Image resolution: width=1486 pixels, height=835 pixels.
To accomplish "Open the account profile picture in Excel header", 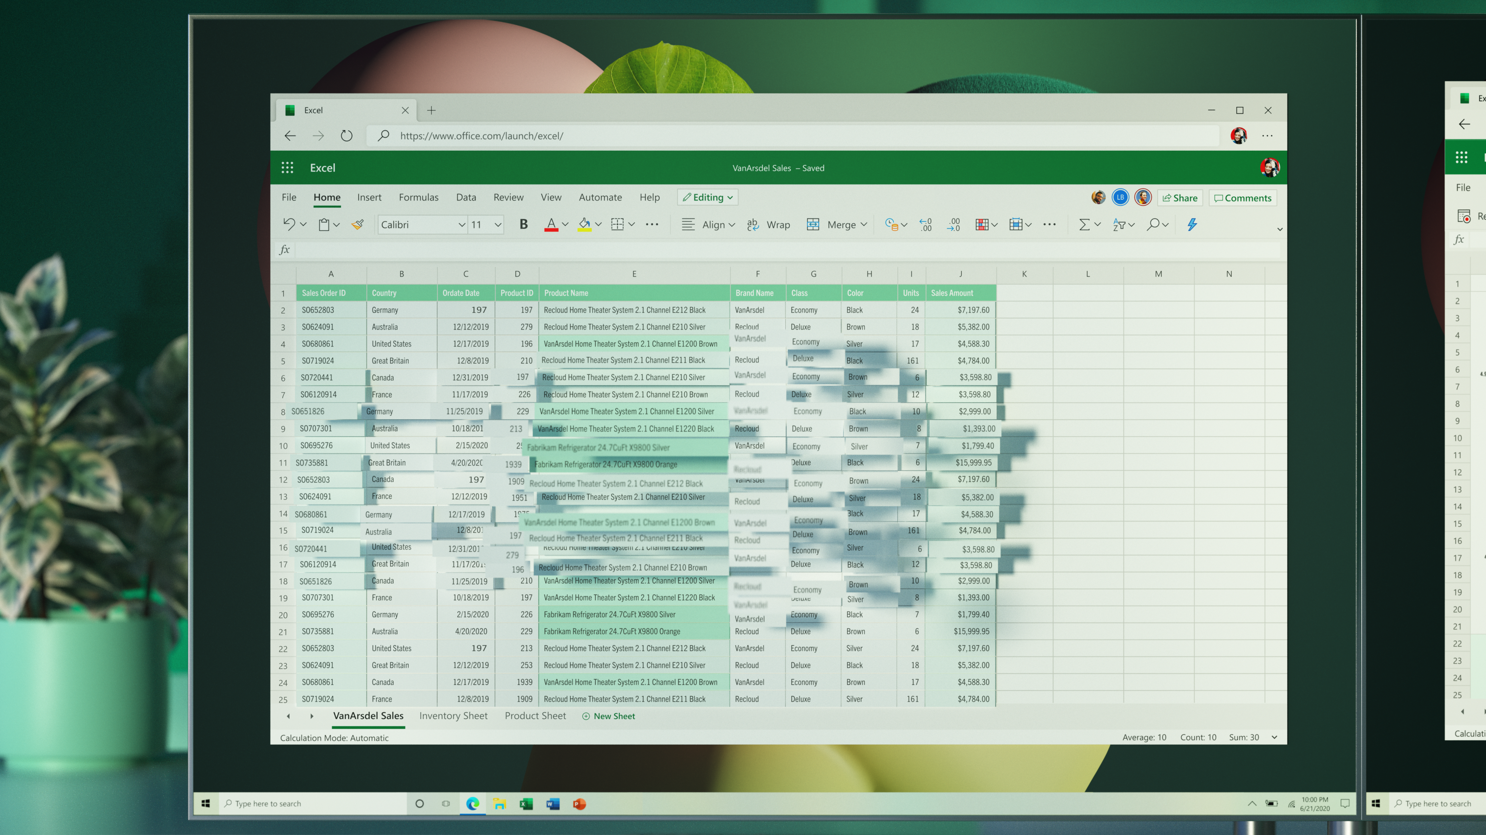I will [x=1270, y=168].
